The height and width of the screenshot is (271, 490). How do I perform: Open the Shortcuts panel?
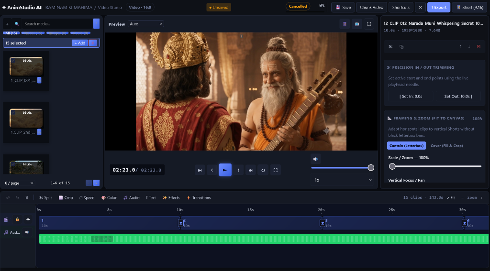pos(401,7)
